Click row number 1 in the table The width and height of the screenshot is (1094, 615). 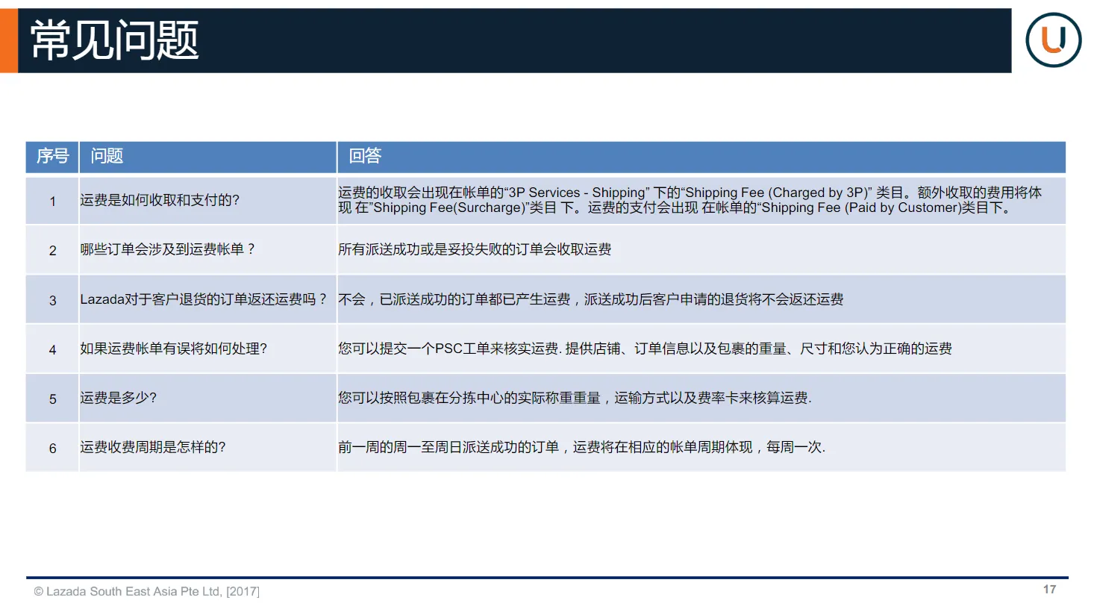click(51, 200)
